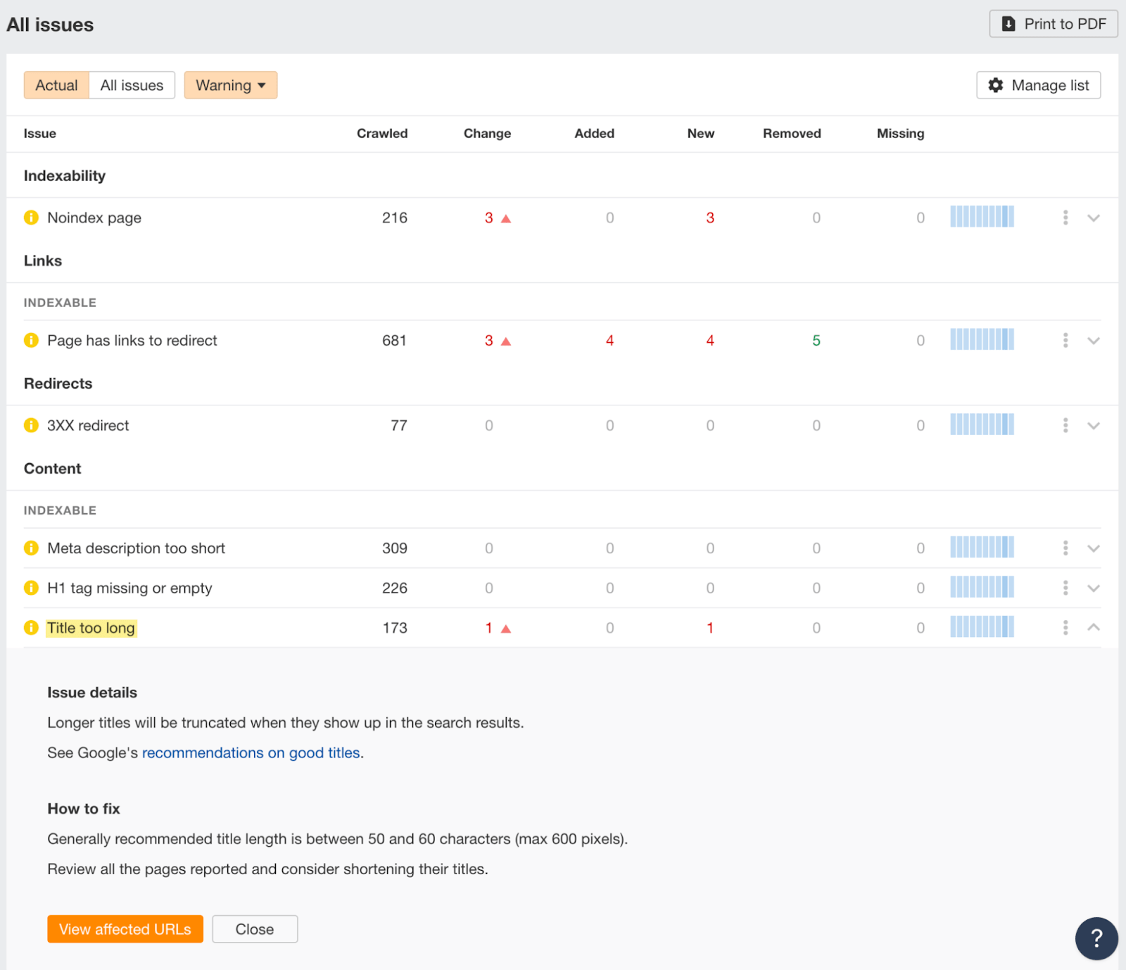The image size is (1126, 970).
Task: Click the info icon beside Title too long
Action: pos(31,627)
